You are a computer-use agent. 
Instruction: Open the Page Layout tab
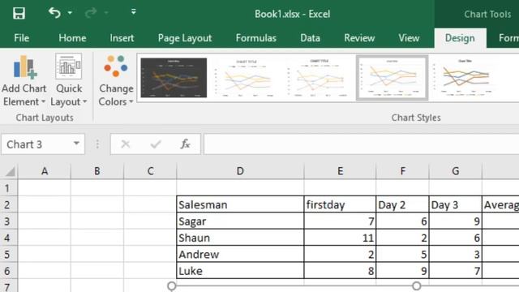click(x=185, y=38)
